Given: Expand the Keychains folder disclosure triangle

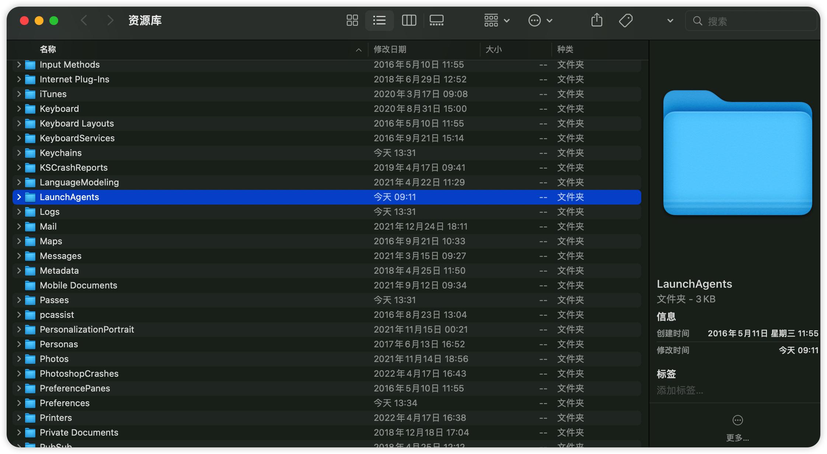Looking at the screenshot, I should tap(19, 153).
